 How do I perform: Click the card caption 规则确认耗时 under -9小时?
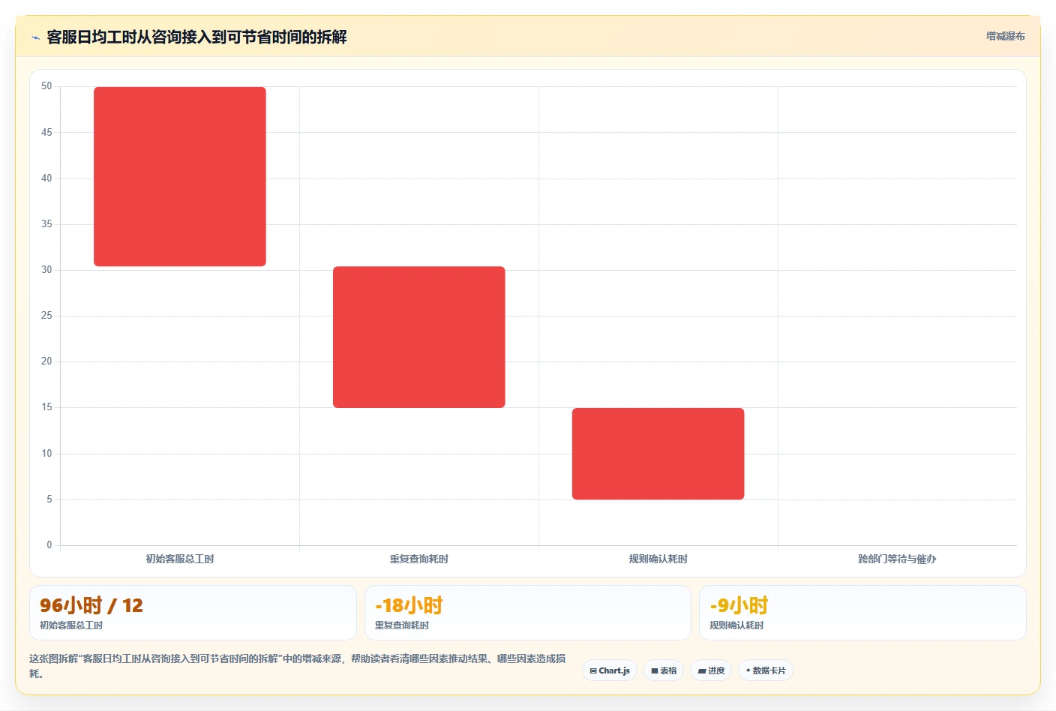[736, 625]
